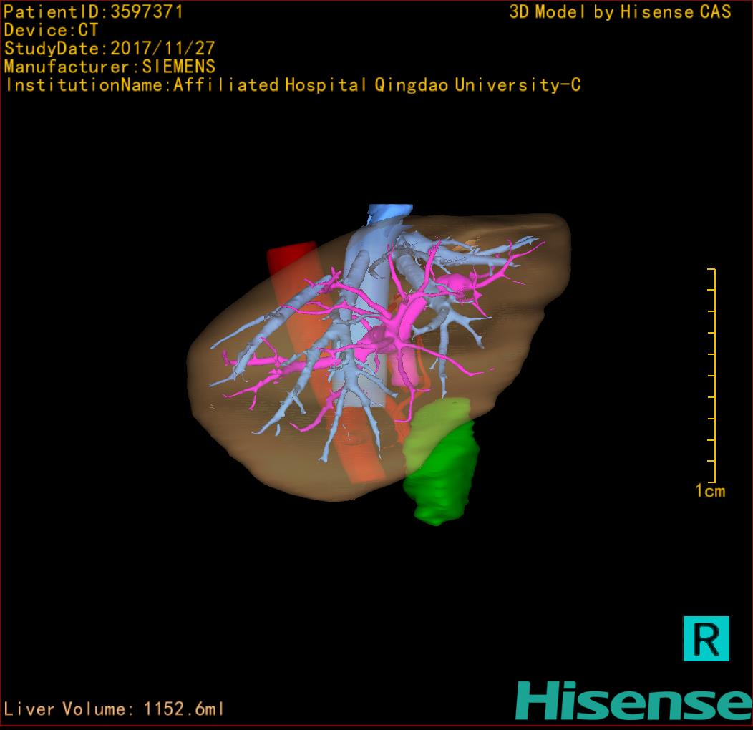Click the StudyDate 2017/11/27 text
753x730 pixels.
pyautogui.click(x=110, y=49)
